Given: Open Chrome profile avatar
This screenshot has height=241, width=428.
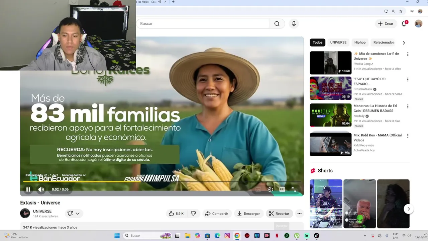Looking at the screenshot, I should [420, 11].
